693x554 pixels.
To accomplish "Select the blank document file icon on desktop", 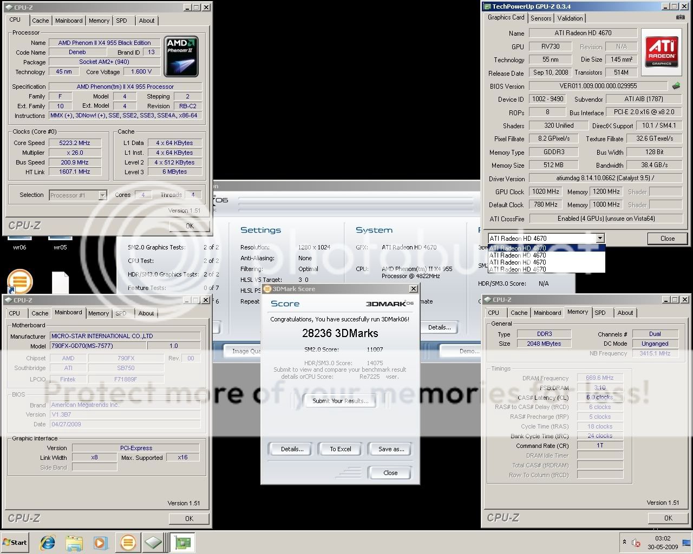I will 61,283.
